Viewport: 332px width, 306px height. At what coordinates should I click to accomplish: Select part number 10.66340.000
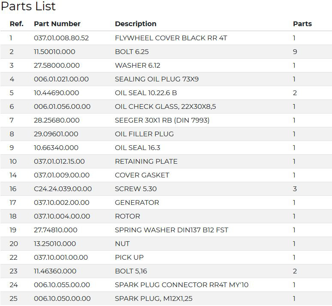[x=56, y=148]
